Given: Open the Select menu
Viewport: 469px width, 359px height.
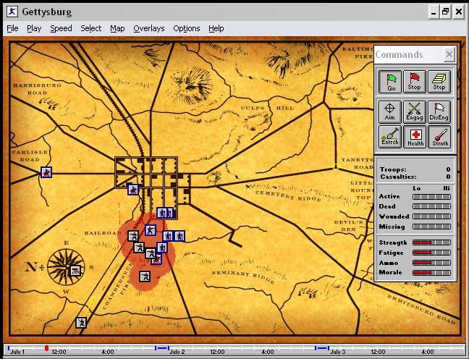Looking at the screenshot, I should pos(91,28).
